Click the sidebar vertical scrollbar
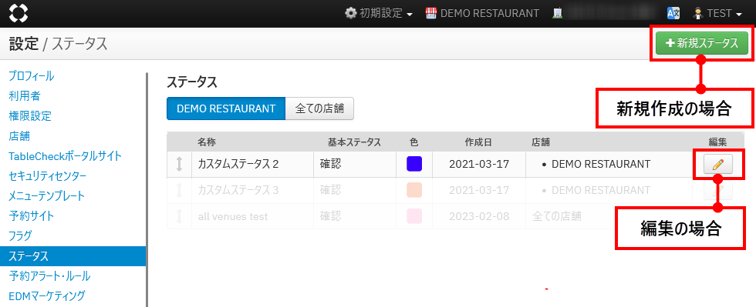Screen dimensions: 756x307 point(147,189)
